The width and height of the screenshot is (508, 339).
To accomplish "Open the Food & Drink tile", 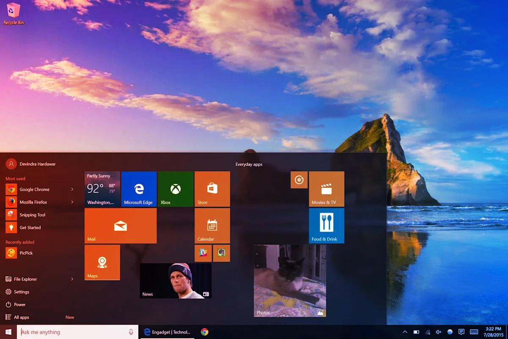I will click(x=326, y=226).
